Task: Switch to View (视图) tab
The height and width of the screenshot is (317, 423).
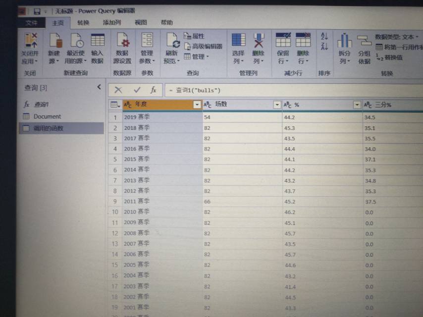Action: [141, 23]
